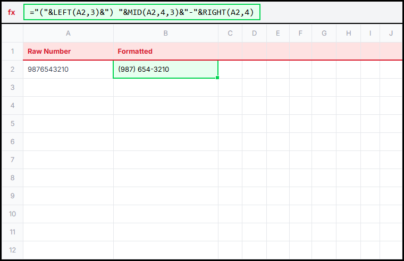Select empty cell B3

165,88
